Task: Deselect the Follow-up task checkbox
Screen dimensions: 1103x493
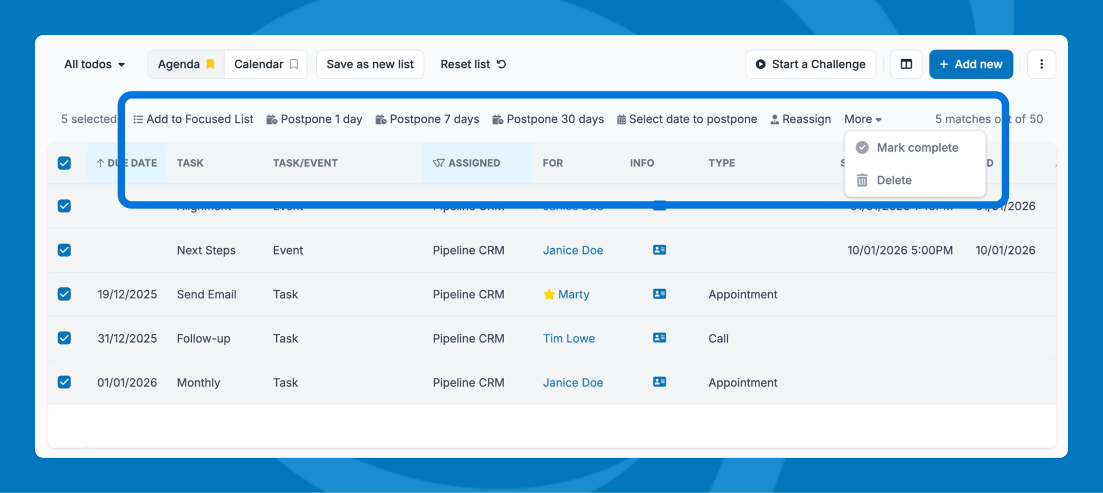Action: tap(64, 338)
